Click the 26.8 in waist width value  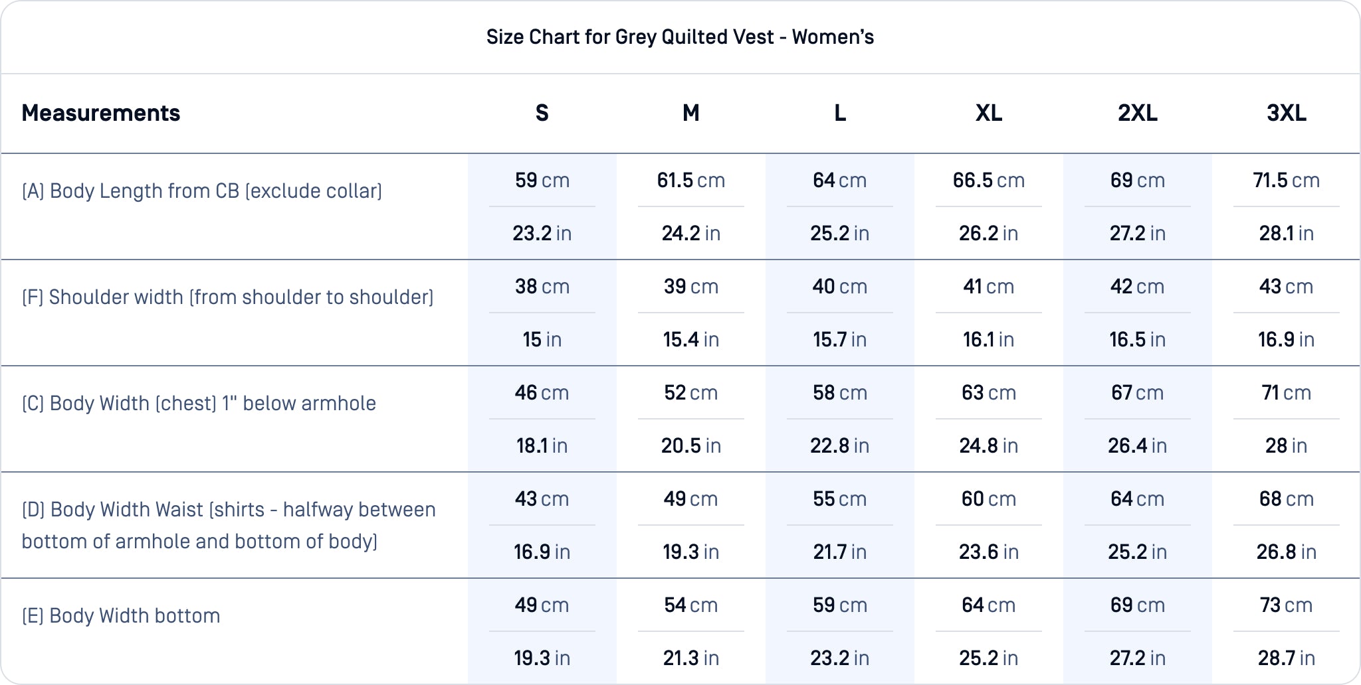(1287, 552)
